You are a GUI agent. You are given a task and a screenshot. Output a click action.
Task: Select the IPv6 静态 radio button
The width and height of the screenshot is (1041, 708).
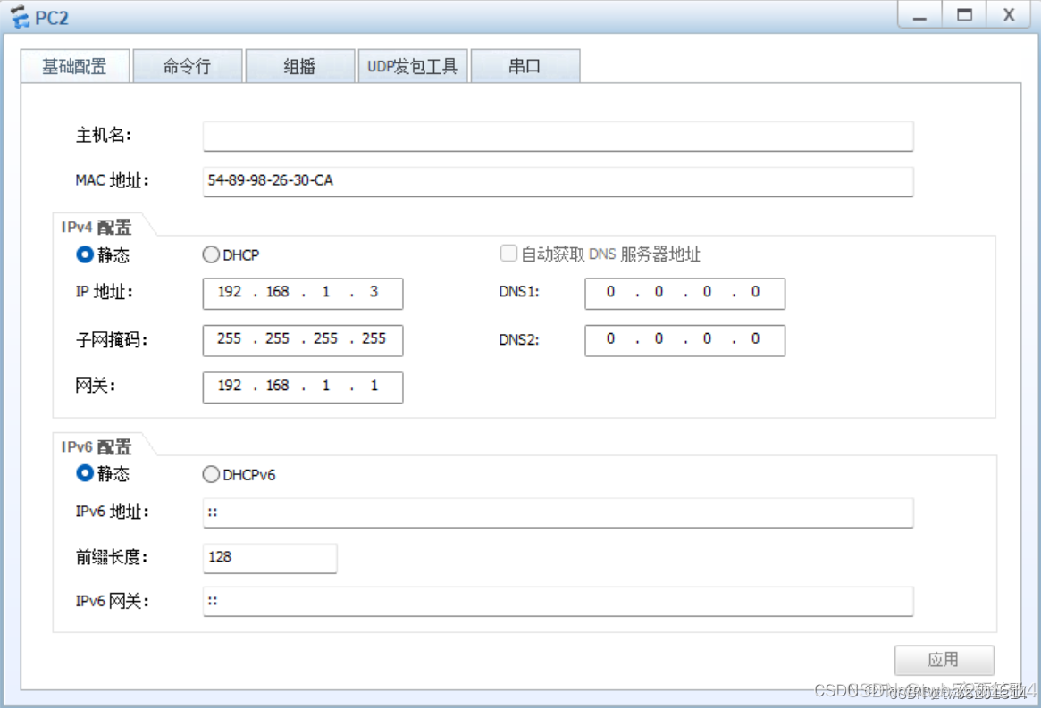tap(84, 473)
